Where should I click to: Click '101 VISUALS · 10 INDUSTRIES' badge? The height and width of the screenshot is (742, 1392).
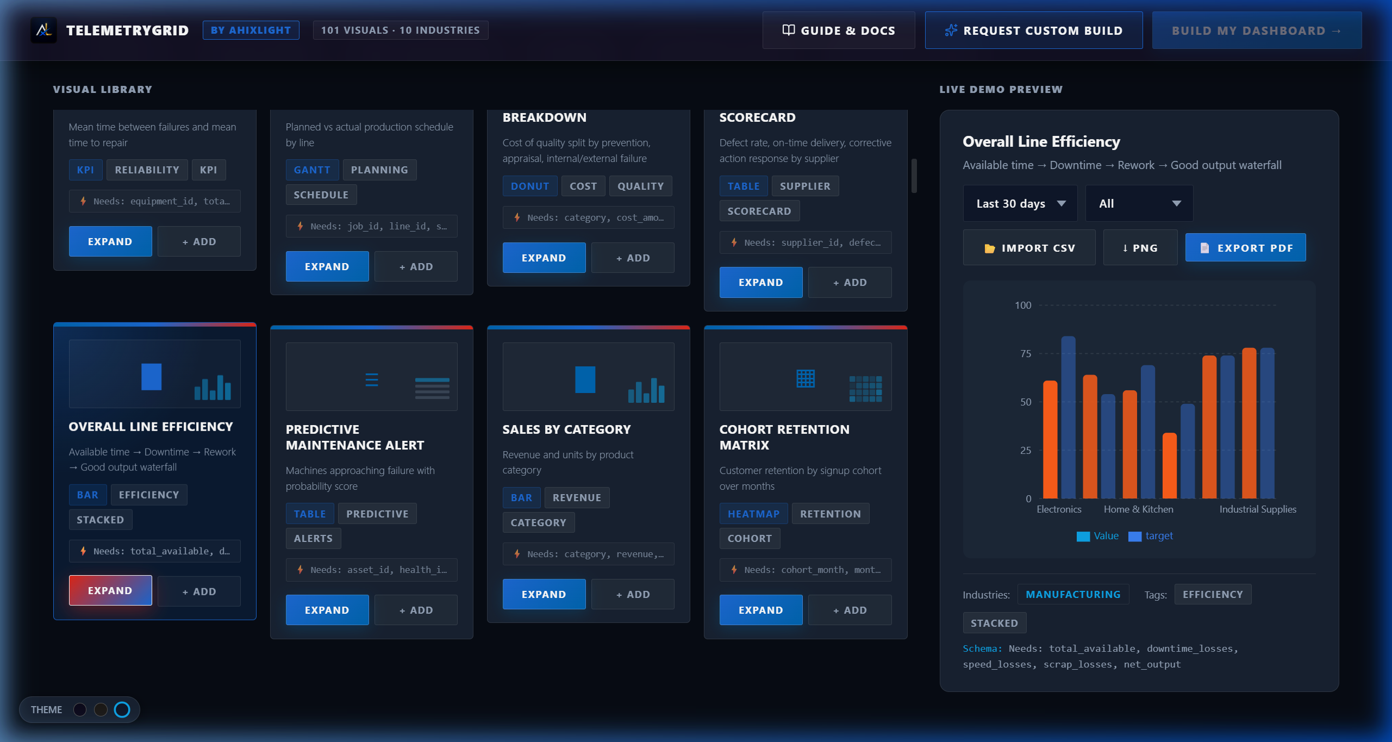tap(401, 30)
